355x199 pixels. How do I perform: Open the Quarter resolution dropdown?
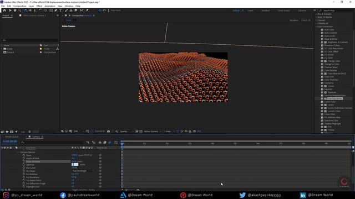[126, 132]
